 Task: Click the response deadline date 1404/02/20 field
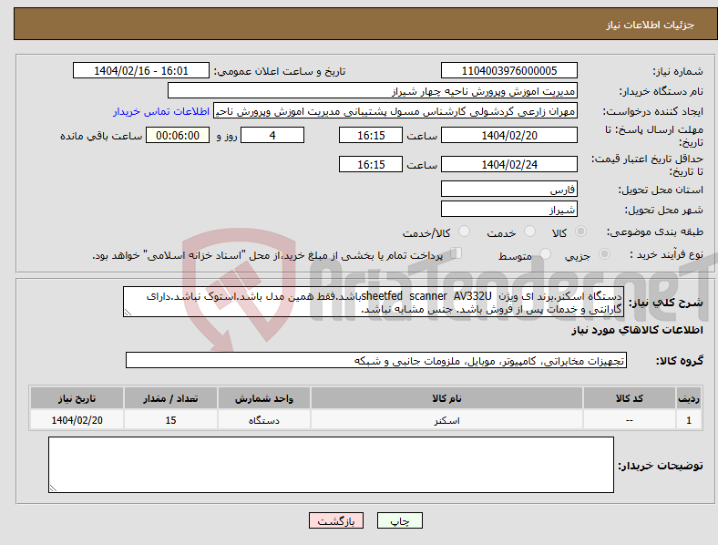509,135
